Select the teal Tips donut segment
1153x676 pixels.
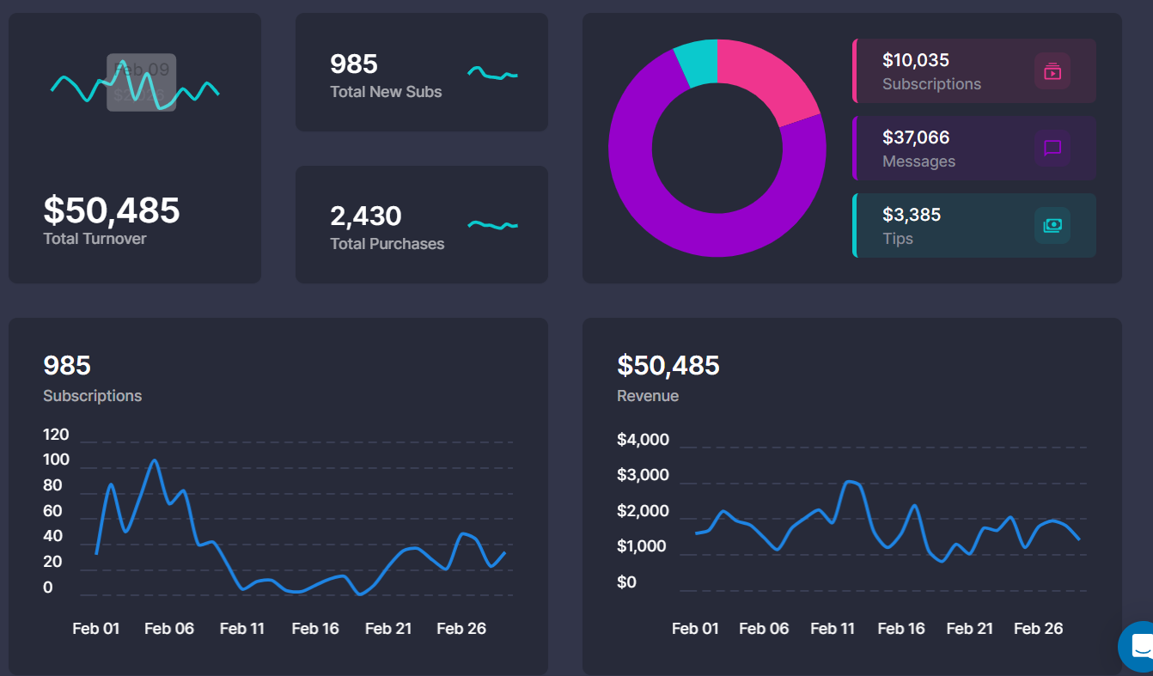click(x=698, y=62)
